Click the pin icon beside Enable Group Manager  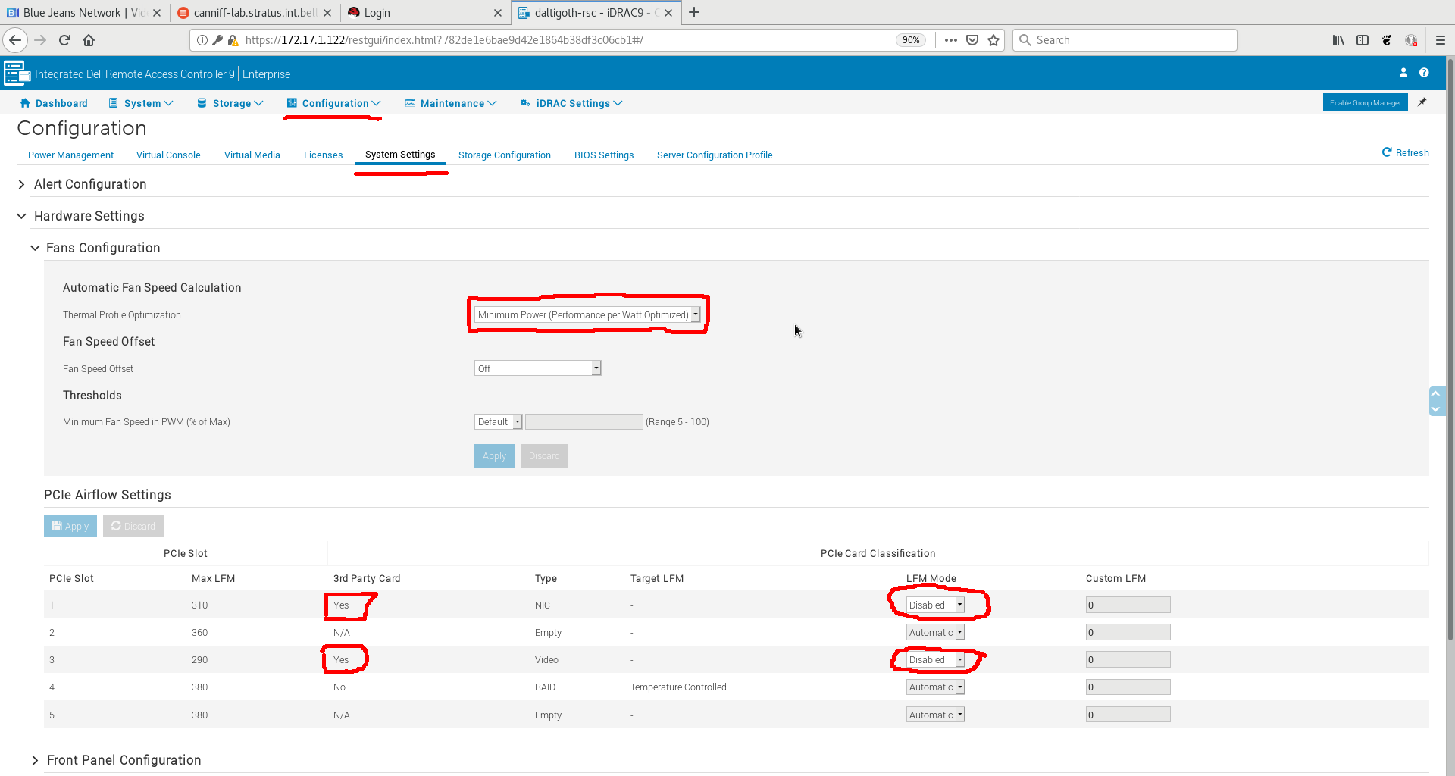coord(1422,102)
